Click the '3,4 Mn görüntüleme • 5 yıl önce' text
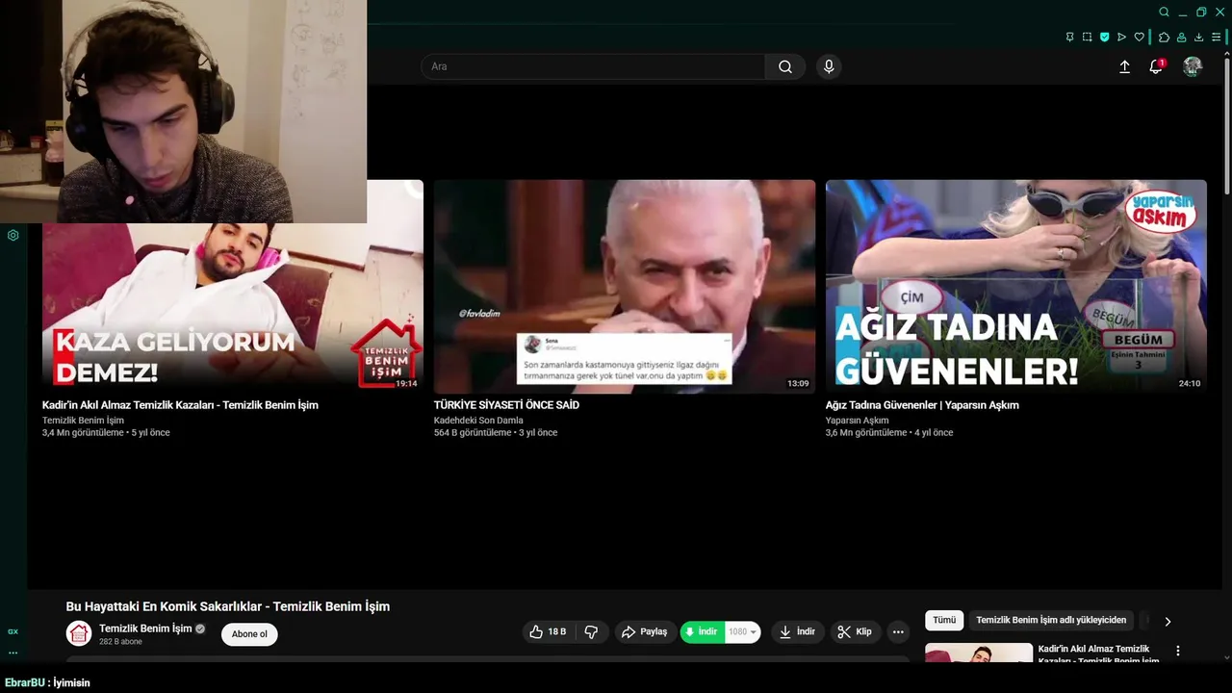The width and height of the screenshot is (1232, 693). (106, 433)
